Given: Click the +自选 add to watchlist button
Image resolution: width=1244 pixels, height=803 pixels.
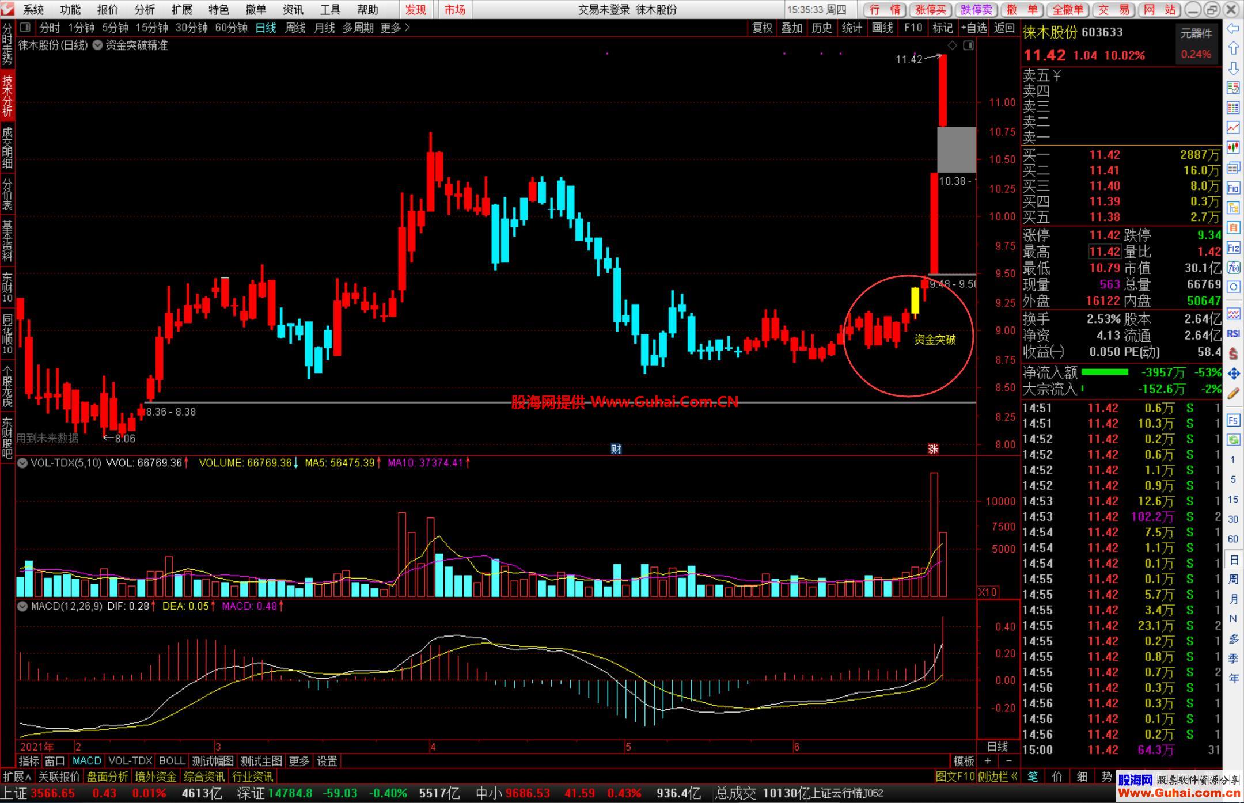Looking at the screenshot, I should point(973,28).
